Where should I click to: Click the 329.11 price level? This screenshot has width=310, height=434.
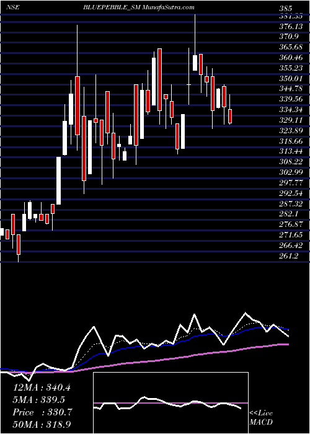(x=290, y=120)
